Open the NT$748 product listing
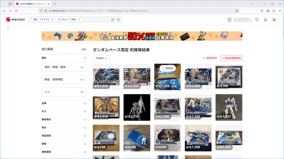Viewport: 284px width, 159px height. 106,138
